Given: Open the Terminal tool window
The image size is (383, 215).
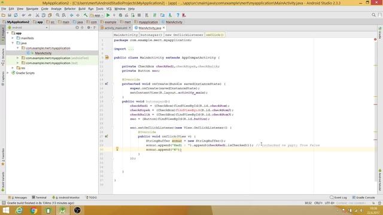Looking at the screenshot, I should click(x=39, y=198).
